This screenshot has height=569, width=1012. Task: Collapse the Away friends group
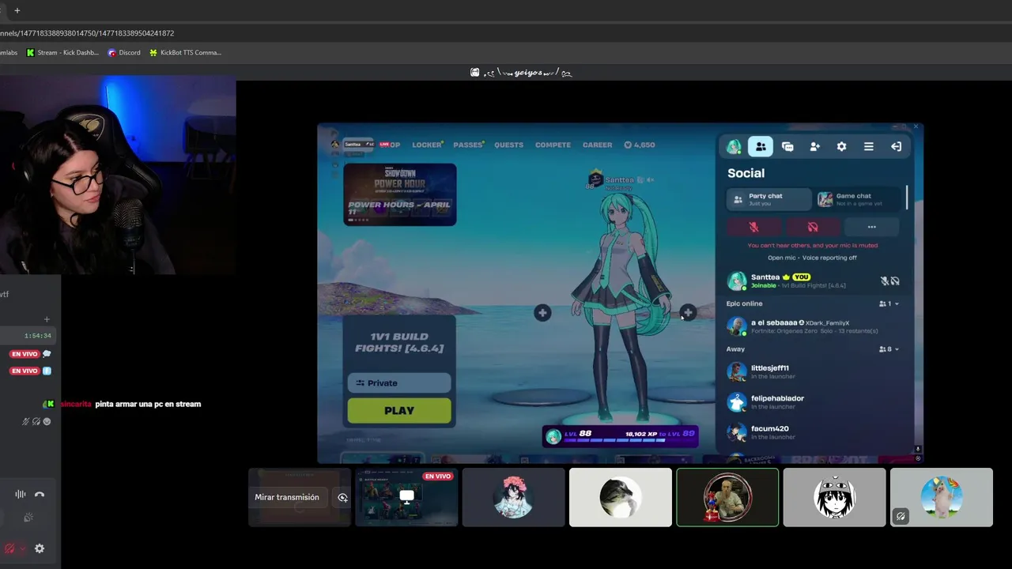click(x=813, y=349)
